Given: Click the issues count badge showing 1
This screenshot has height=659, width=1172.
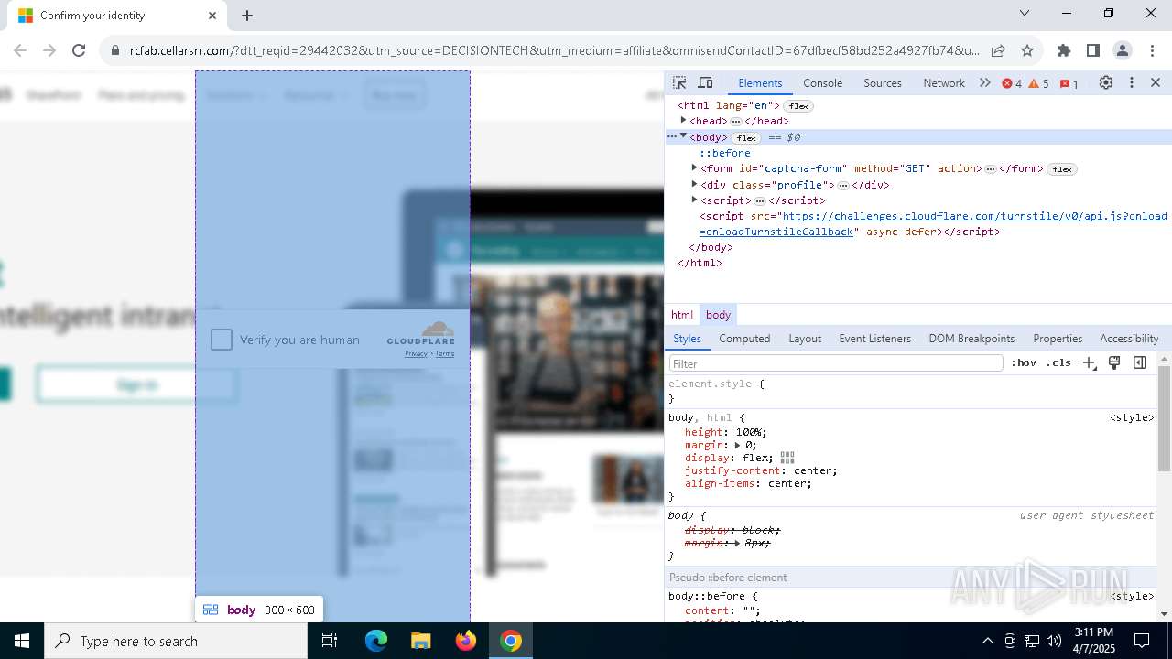Looking at the screenshot, I should (x=1069, y=83).
